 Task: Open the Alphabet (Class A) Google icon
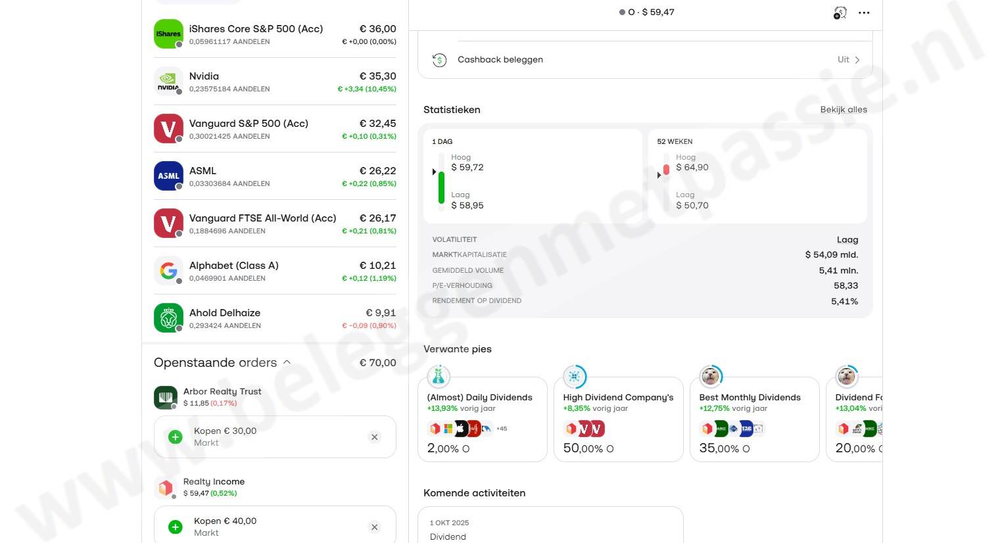168,271
